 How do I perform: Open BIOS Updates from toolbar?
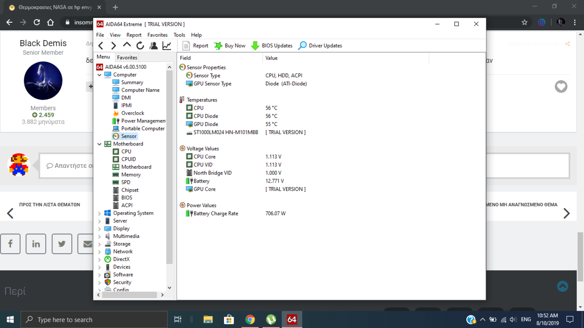click(x=272, y=46)
